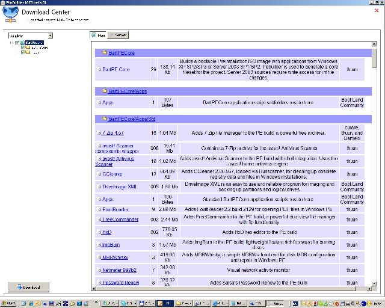Open the ImgBurn link
The image size is (385, 308).
pyautogui.click(x=111, y=245)
